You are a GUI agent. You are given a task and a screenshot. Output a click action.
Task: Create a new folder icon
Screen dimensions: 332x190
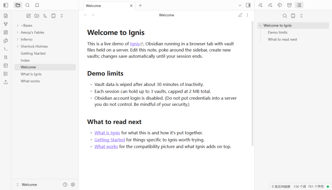[x=37, y=16]
